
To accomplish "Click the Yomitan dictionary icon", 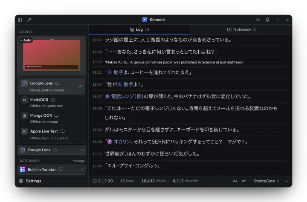I will pyautogui.click(x=22, y=170).
